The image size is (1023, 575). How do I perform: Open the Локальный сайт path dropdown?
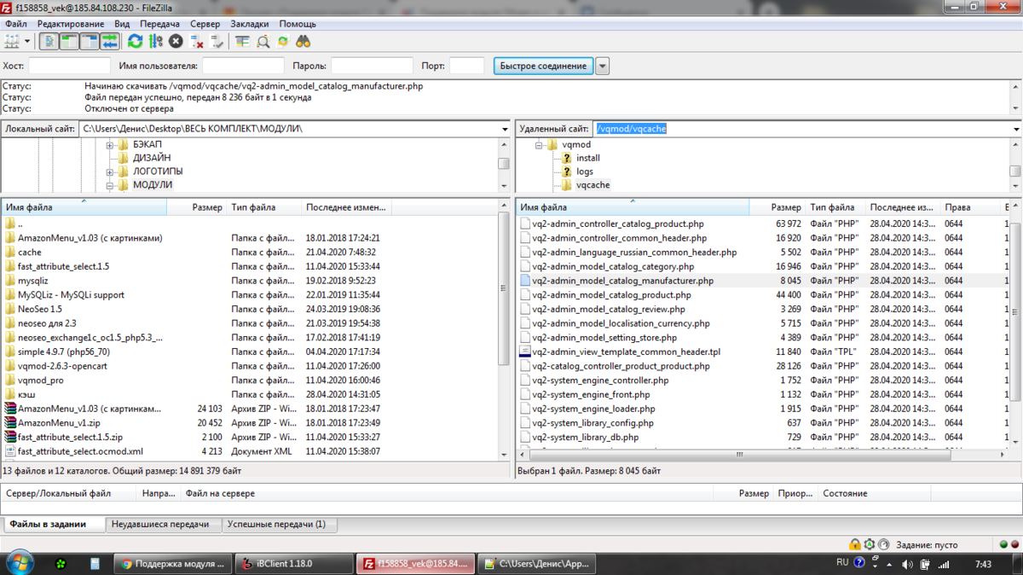point(505,129)
